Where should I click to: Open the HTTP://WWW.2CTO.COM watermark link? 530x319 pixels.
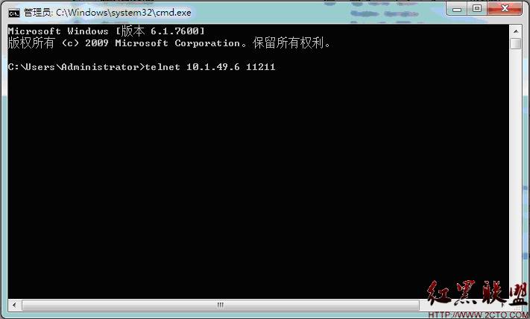coord(477,315)
